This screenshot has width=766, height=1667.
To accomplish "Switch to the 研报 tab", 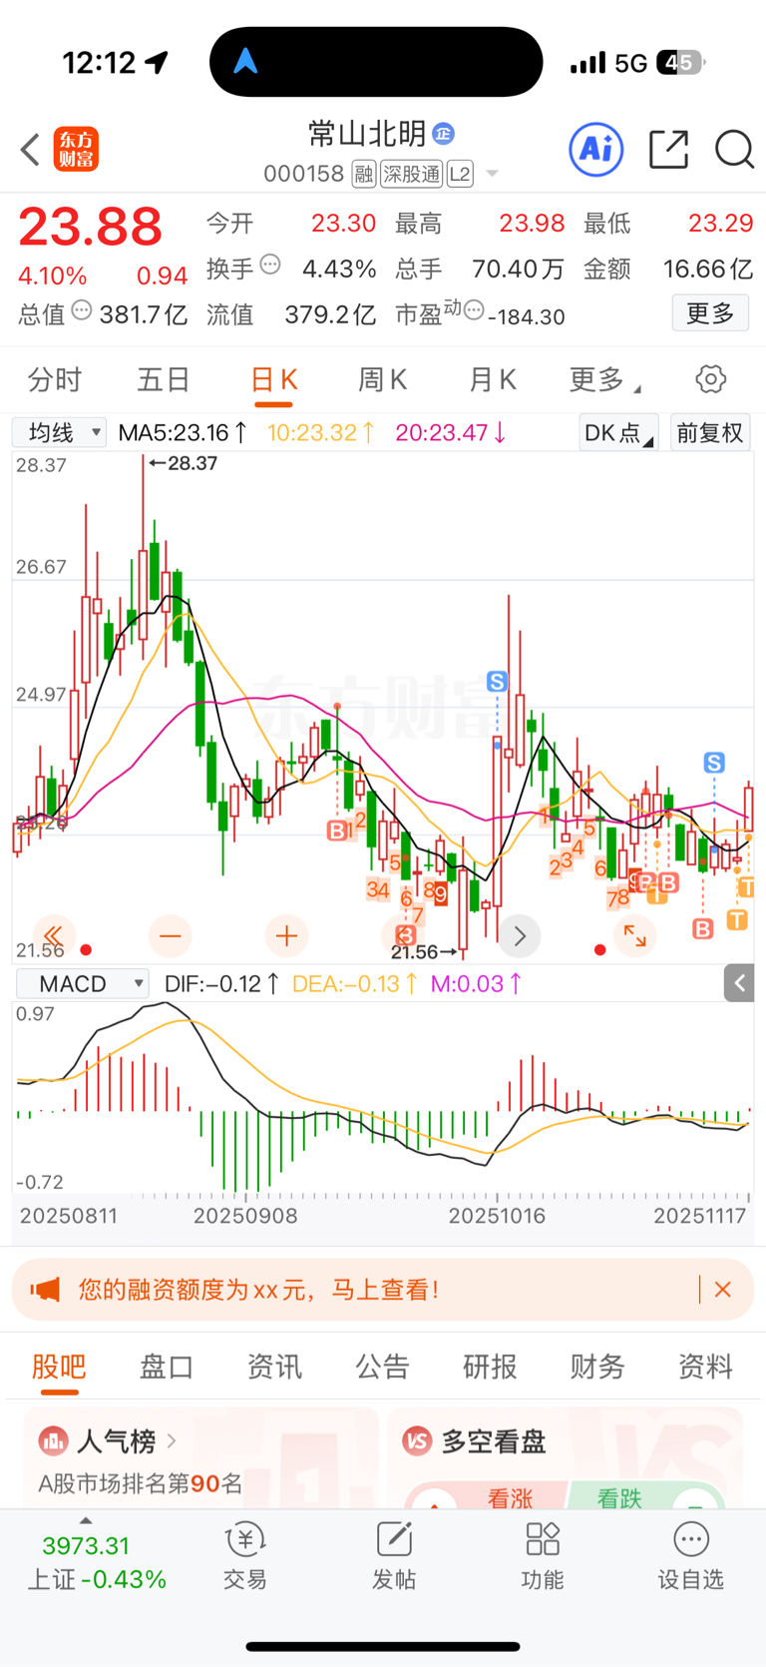I will point(490,1367).
